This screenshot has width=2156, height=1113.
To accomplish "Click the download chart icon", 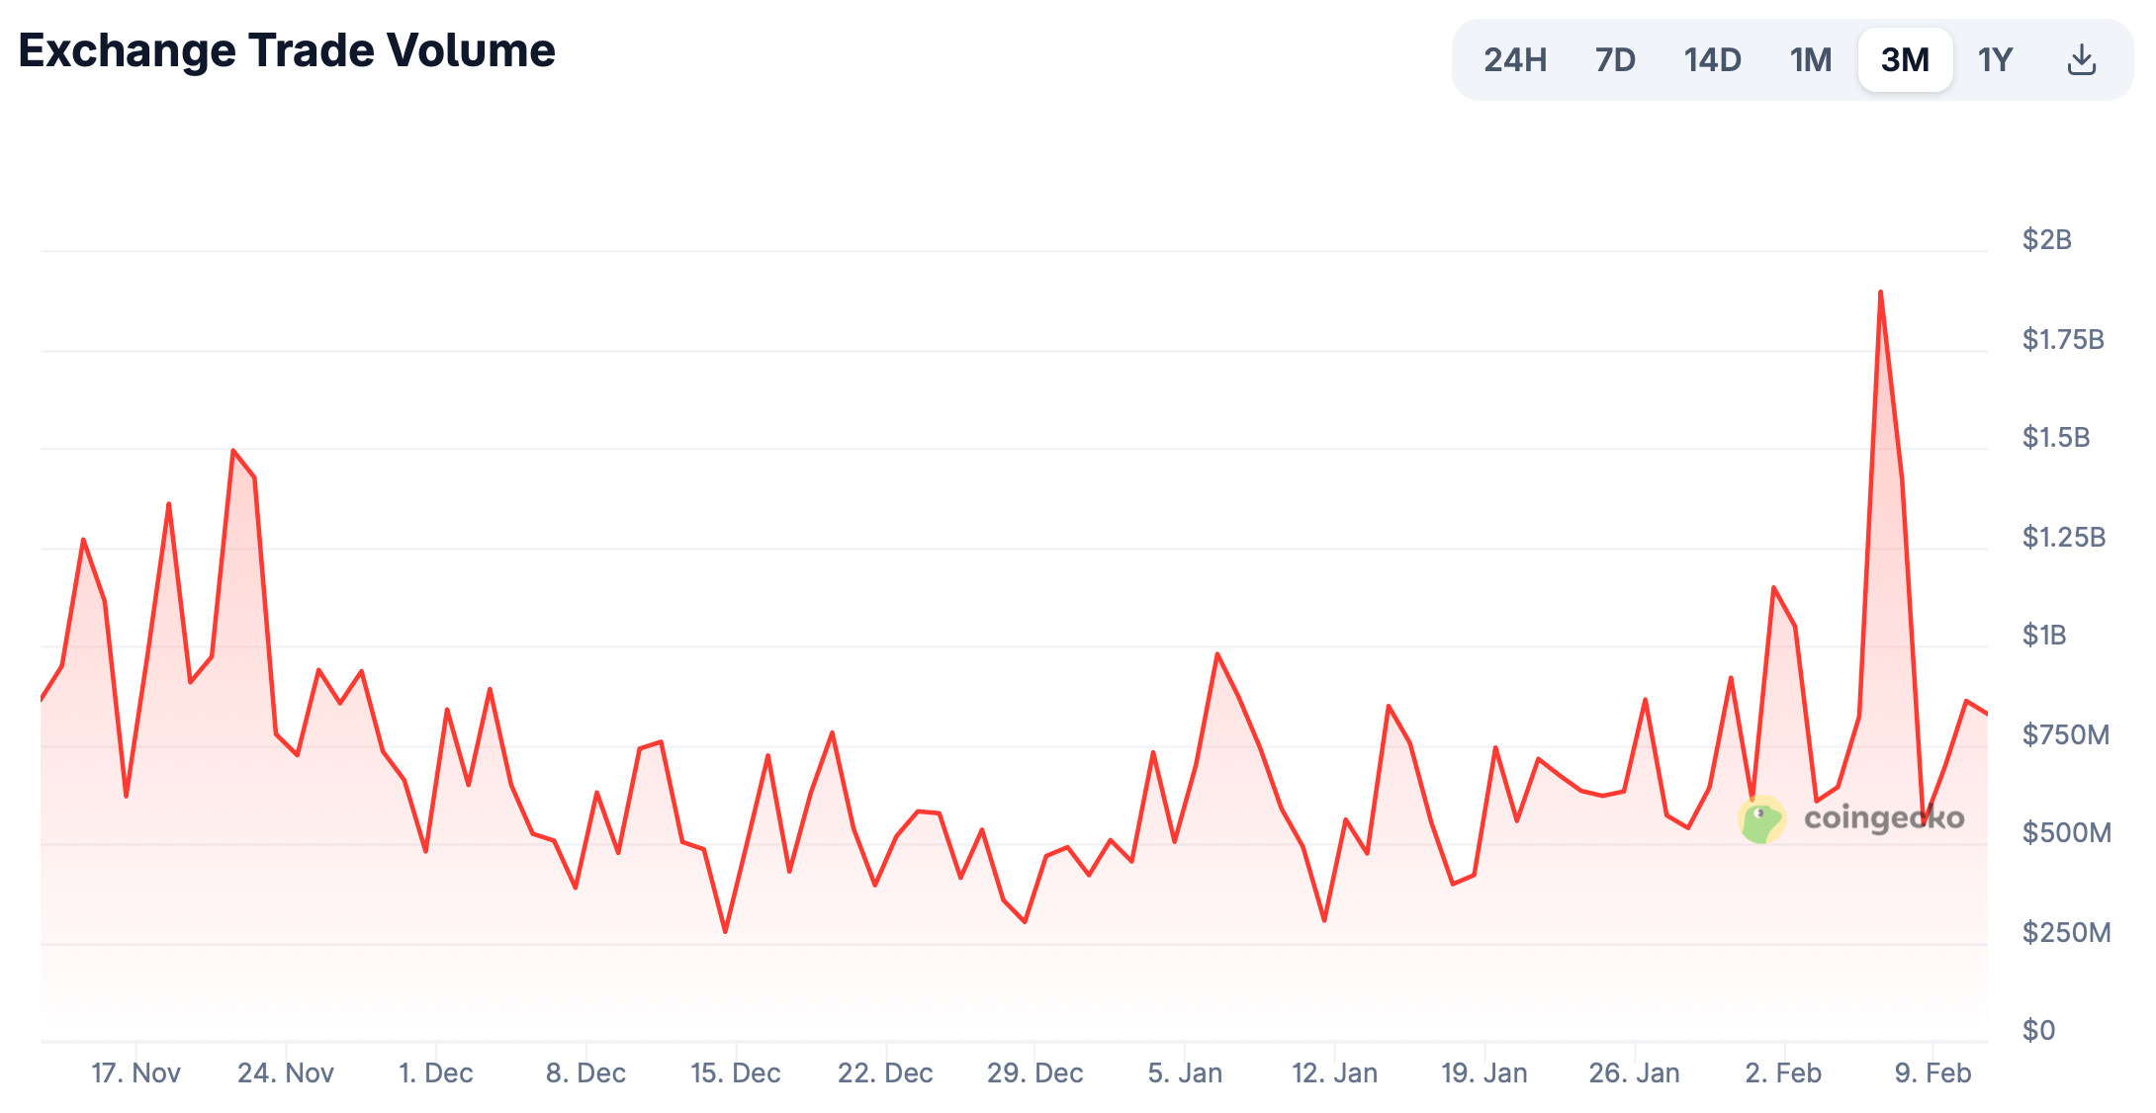I will pos(2081,60).
